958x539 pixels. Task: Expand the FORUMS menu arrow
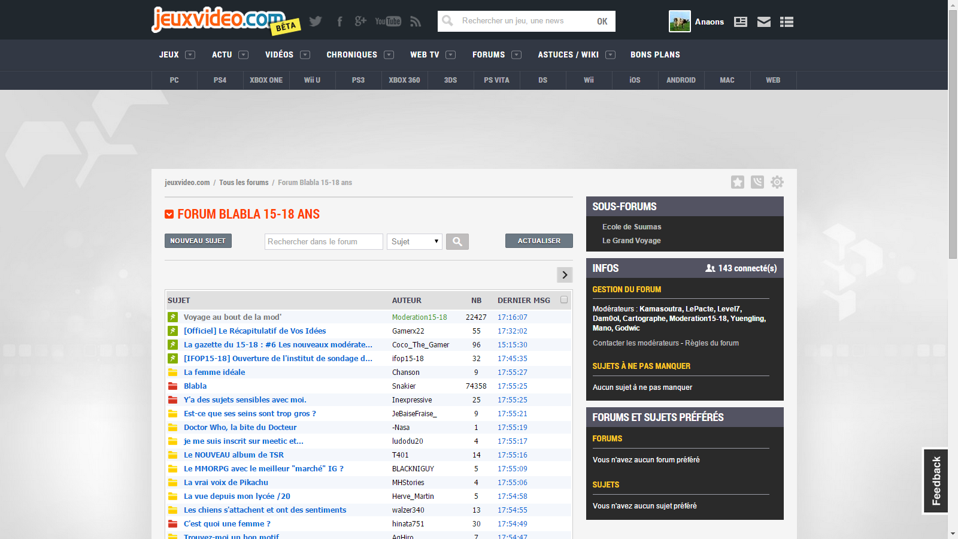click(516, 54)
